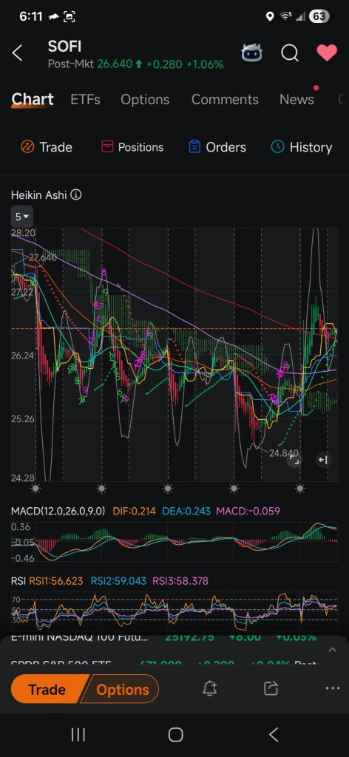Open the search magnifier icon
349x757 pixels.
coord(290,53)
